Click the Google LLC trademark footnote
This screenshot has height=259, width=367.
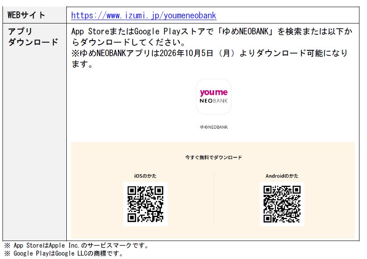[63, 254]
